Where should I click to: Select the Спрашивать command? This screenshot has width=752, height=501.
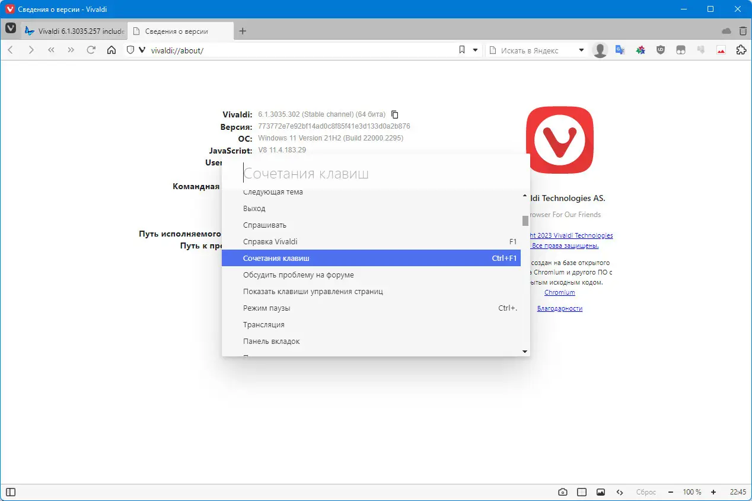point(371,225)
